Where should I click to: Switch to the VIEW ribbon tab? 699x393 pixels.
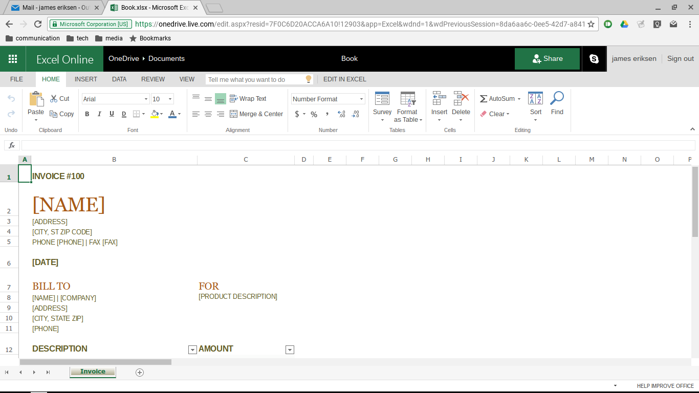point(187,79)
